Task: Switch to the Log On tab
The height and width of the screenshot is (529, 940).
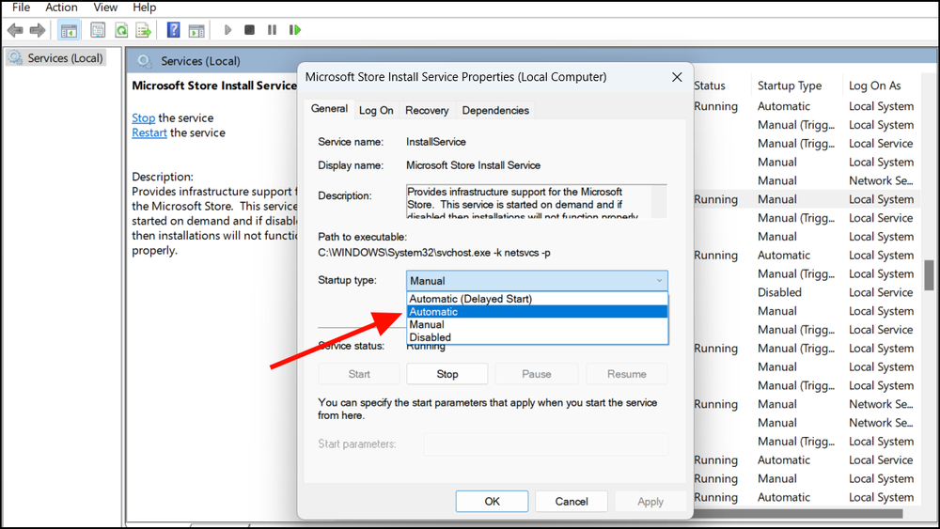Action: [x=376, y=110]
